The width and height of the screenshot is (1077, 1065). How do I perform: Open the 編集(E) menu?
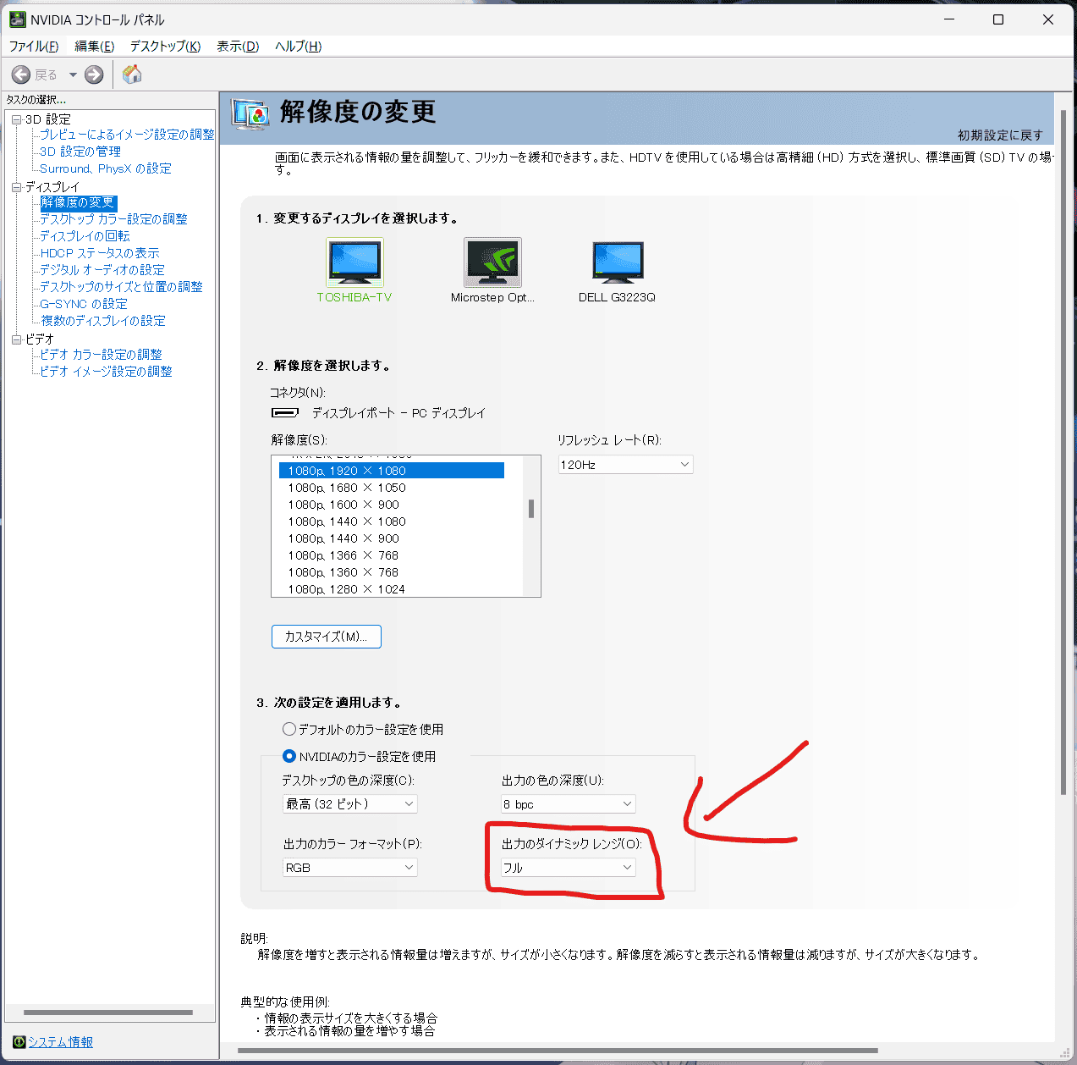click(x=94, y=47)
